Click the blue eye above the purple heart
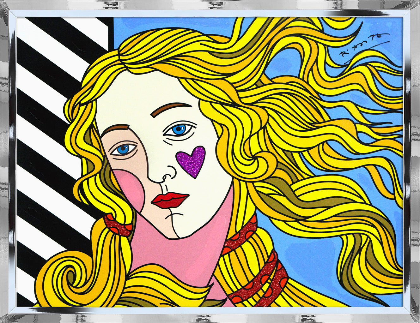Viewport: 420px width, 323px height. click(179, 129)
